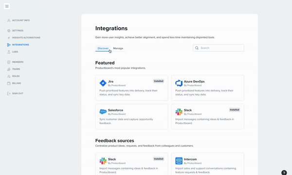Click the Sign Out arrow icon
Viewport: 292px width, 175px height.
tap(9, 93)
